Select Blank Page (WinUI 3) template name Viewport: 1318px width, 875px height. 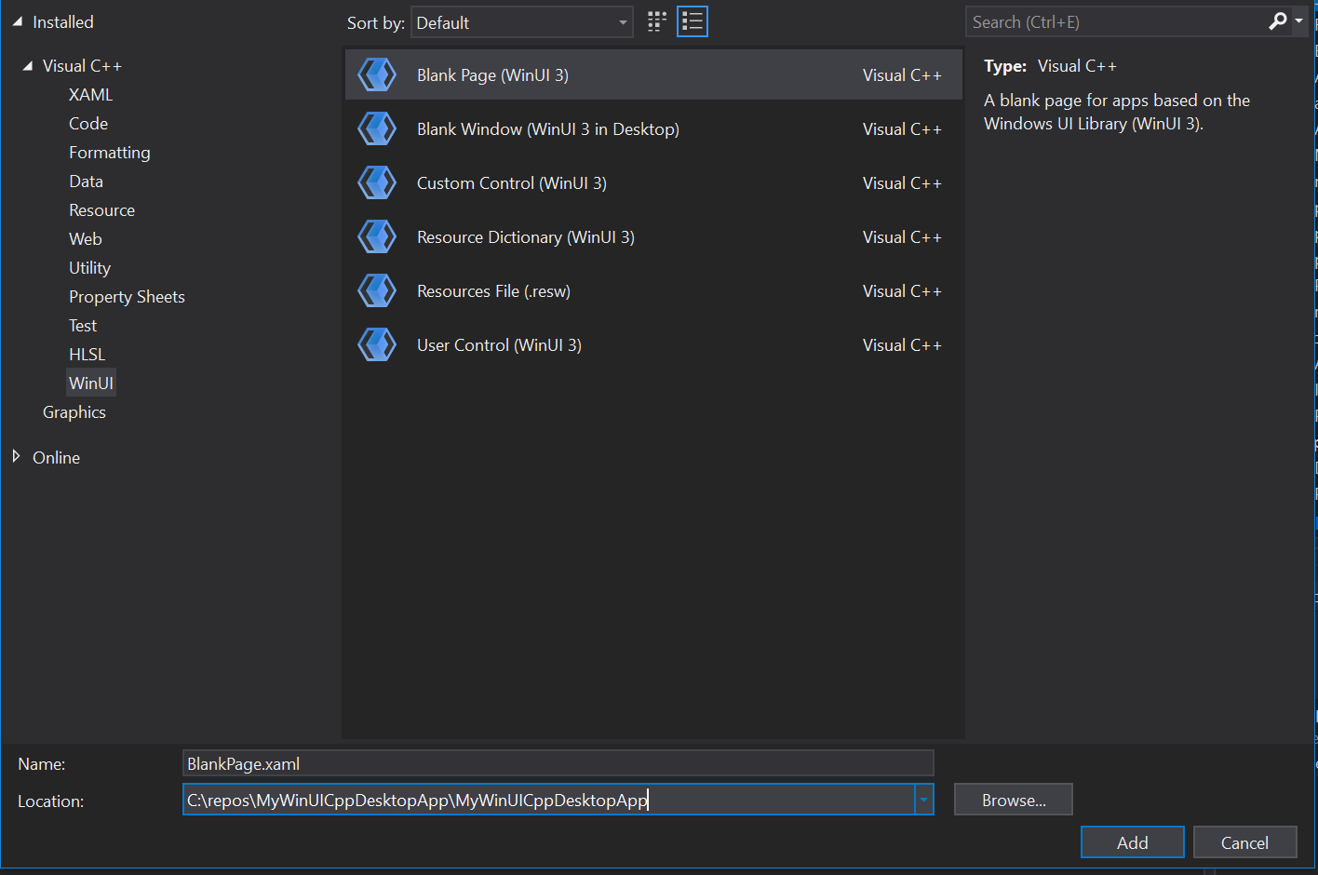click(x=492, y=75)
